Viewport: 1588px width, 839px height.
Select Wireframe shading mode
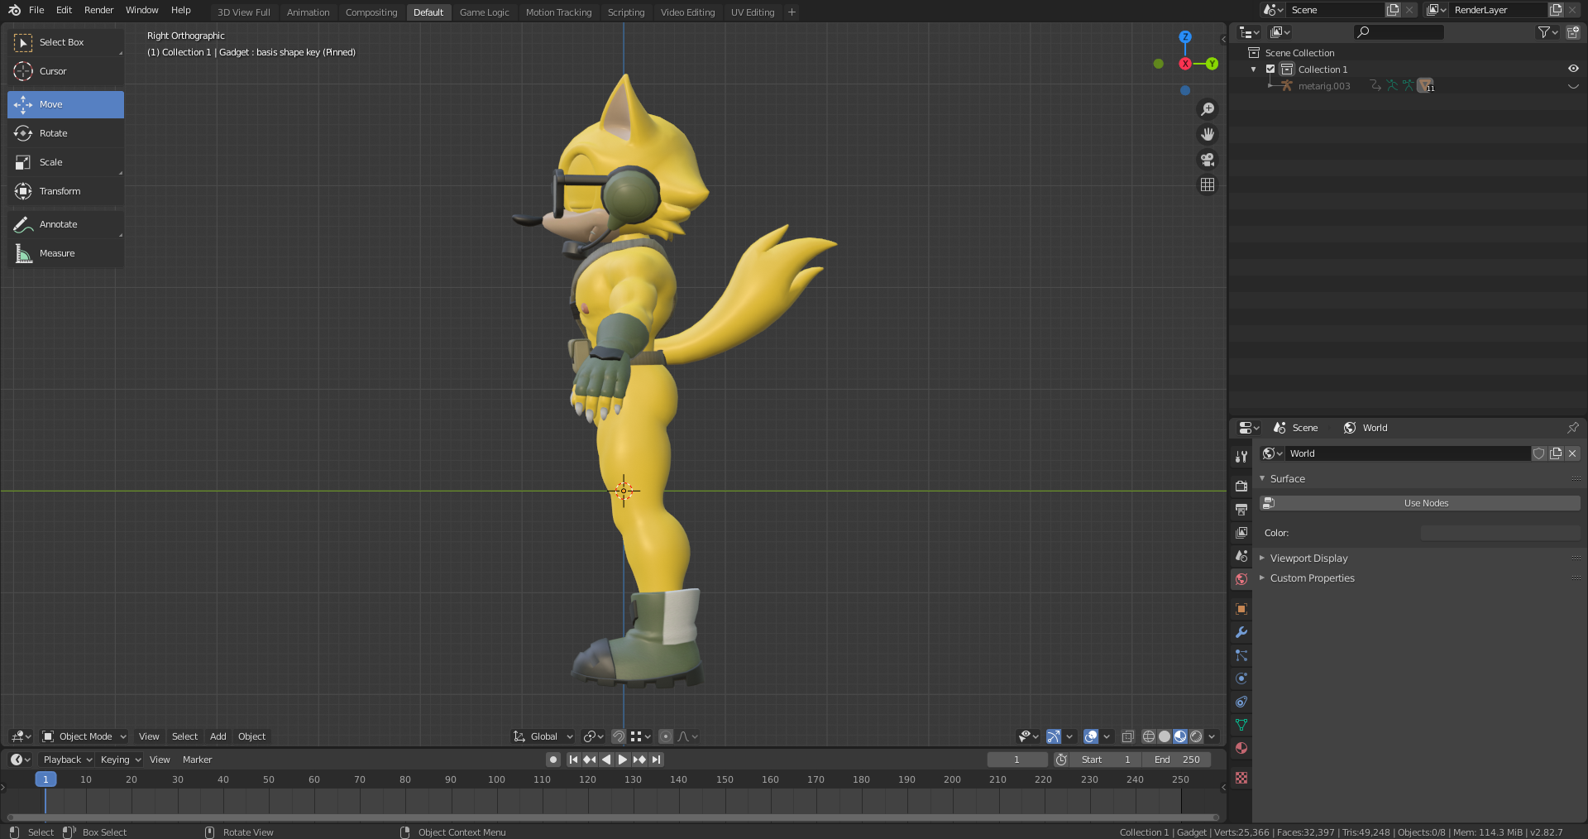click(1149, 736)
